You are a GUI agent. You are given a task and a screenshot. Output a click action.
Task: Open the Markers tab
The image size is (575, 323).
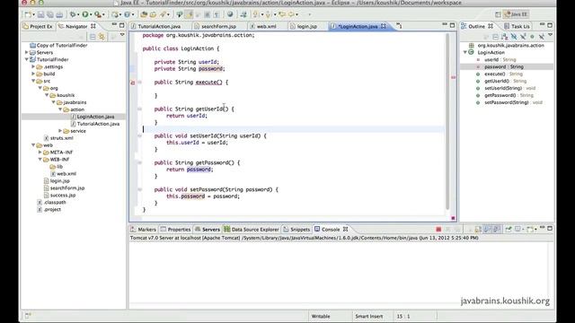[x=143, y=230]
